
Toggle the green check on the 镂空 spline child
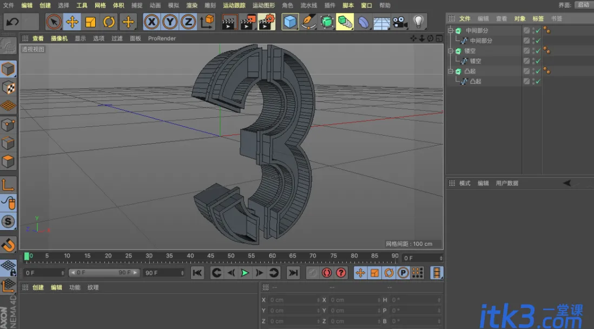[x=538, y=61]
